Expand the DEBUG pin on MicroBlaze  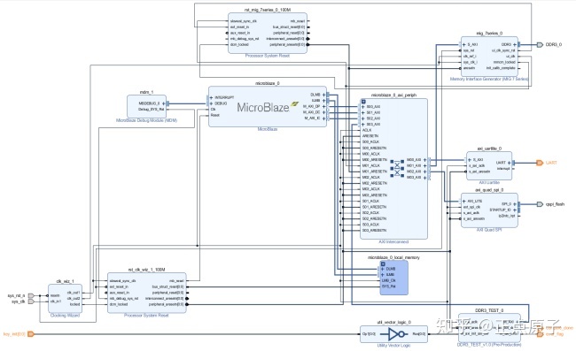[211, 103]
